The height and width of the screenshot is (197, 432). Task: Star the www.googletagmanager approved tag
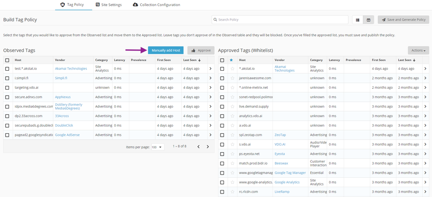(x=232, y=173)
